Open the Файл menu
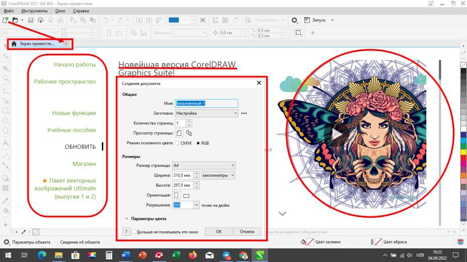The width and height of the screenshot is (467, 262). 9,11
